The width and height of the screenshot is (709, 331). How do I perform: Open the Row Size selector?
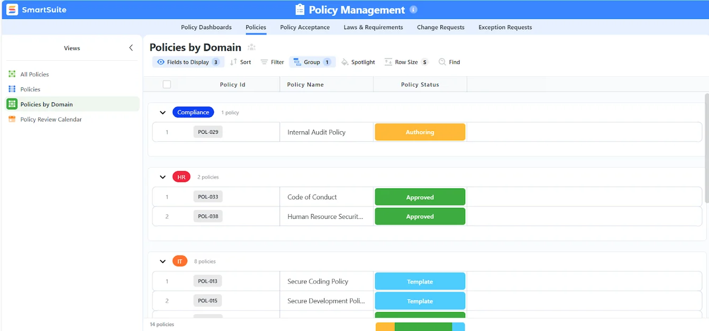pyautogui.click(x=406, y=62)
